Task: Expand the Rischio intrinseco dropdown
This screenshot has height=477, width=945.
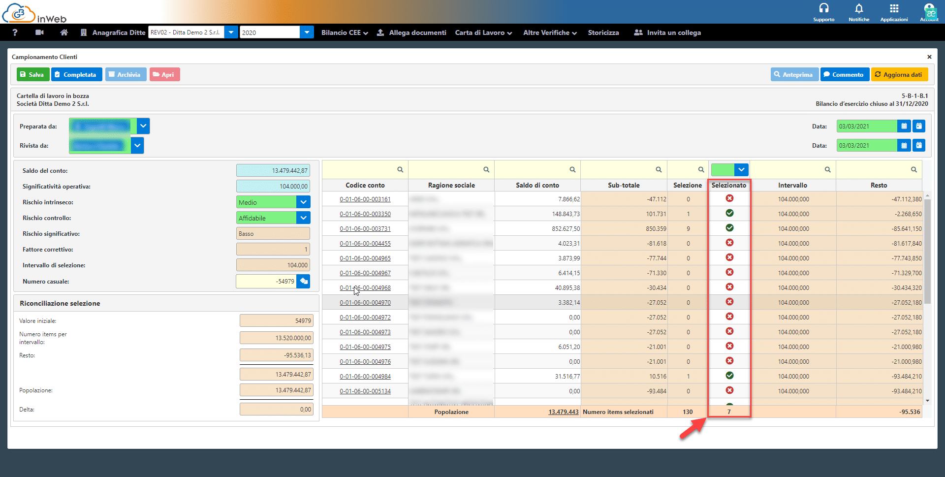Action: [304, 202]
